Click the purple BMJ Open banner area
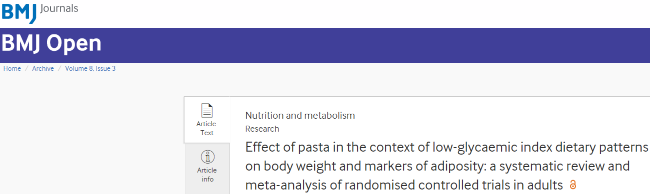 click(325, 45)
